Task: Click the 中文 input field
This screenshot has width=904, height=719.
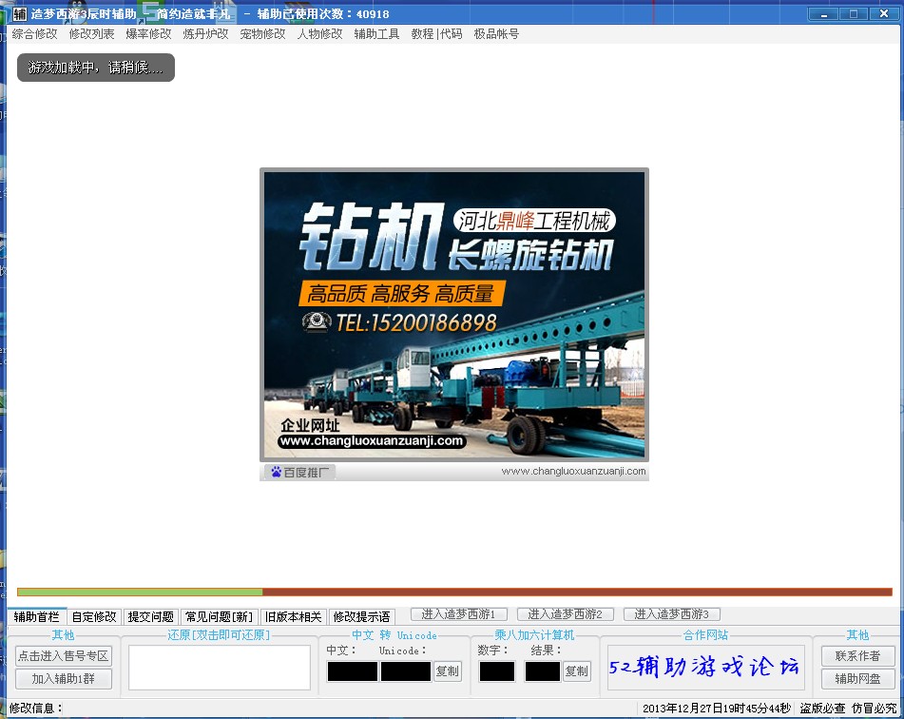Action: pyautogui.click(x=353, y=671)
